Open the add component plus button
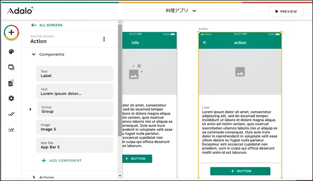The height and width of the screenshot is (181, 313). pos(11,32)
